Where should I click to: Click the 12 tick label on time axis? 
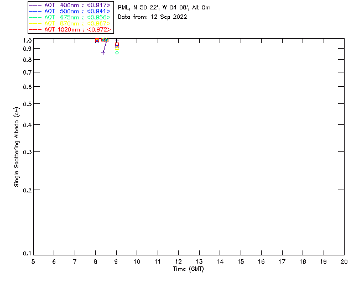pos(179,261)
